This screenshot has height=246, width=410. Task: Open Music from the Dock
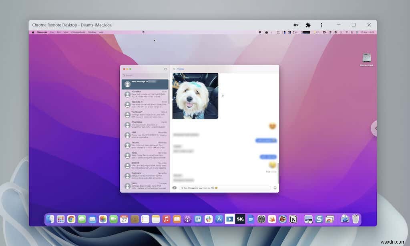(x=166, y=219)
